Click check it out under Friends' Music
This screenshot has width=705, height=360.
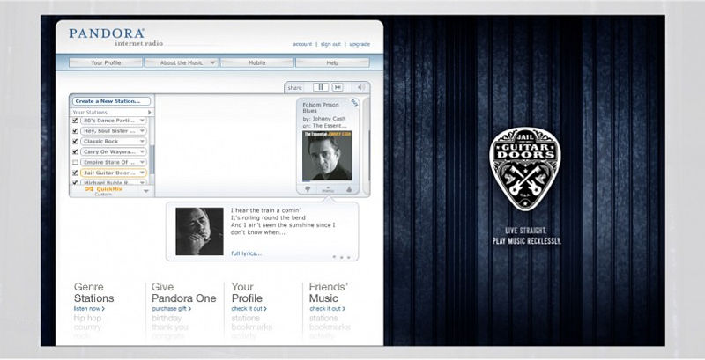pos(327,309)
